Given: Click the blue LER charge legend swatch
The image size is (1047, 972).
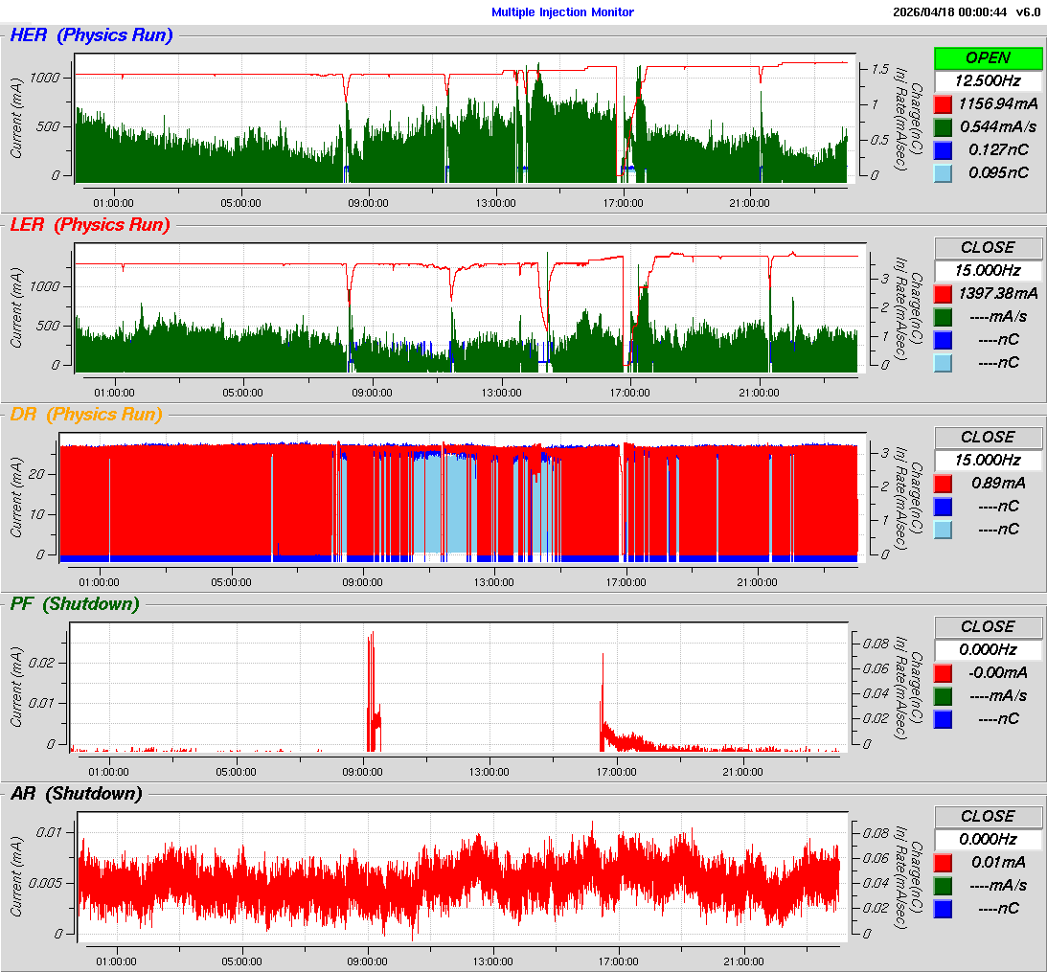Looking at the screenshot, I should point(944,340).
